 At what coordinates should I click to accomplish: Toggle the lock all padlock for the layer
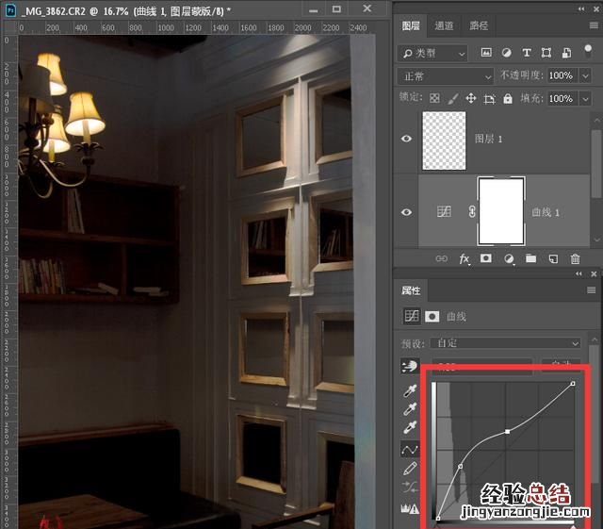pyautogui.click(x=508, y=99)
